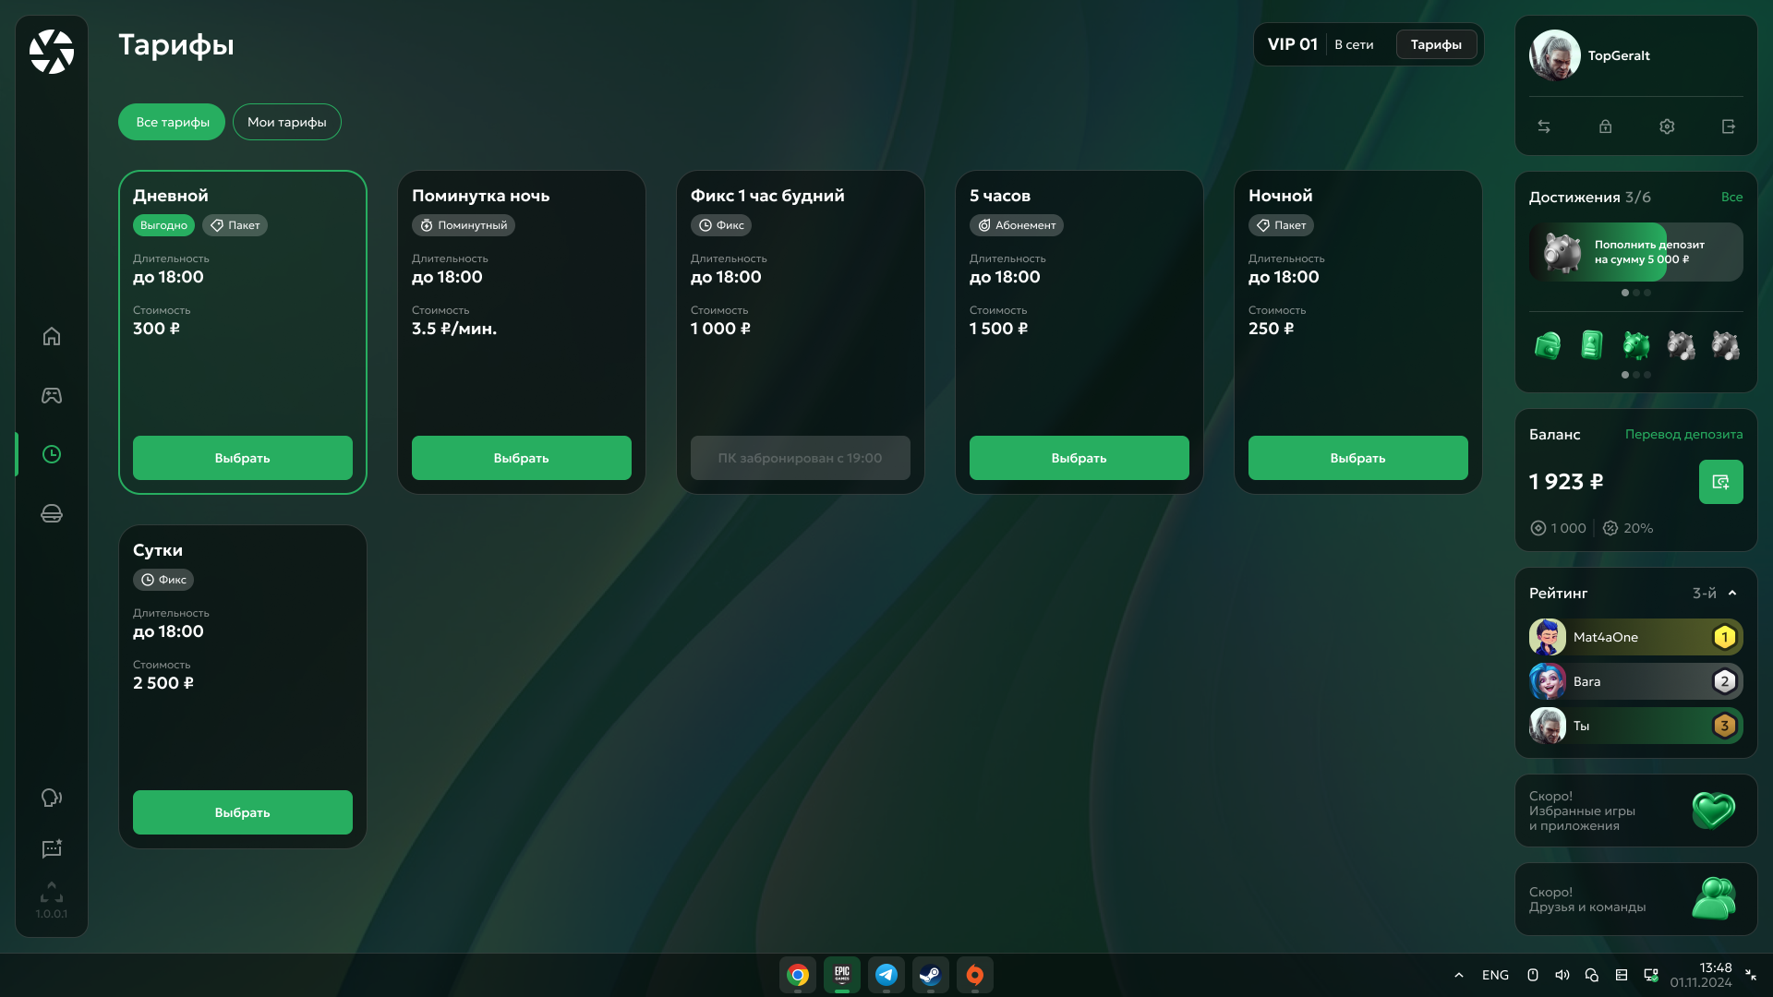Open the Games gamepad section
This screenshot has width=1773, height=997.
[x=52, y=395]
